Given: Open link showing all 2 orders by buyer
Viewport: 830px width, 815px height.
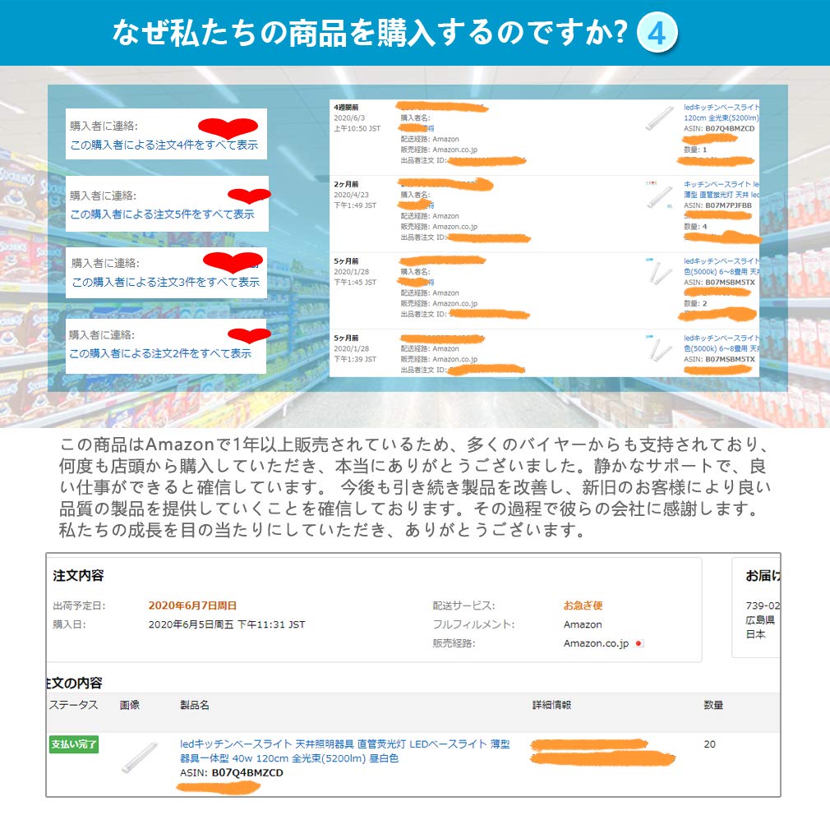Looking at the screenshot, I should (160, 353).
